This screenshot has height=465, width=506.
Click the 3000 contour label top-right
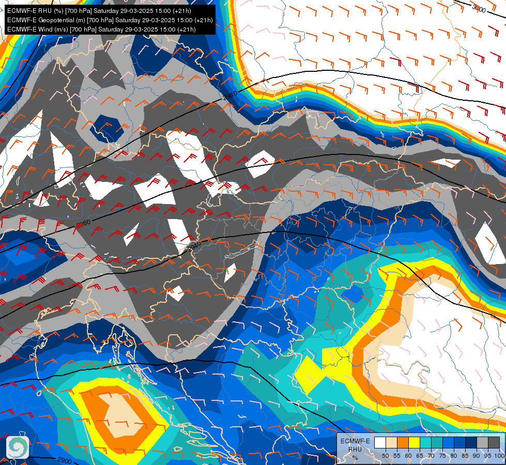479,9
